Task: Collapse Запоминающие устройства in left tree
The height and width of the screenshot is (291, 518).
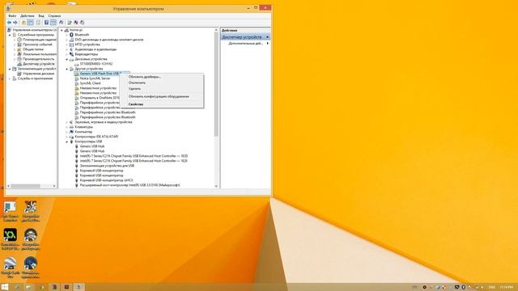Action: (x=10, y=69)
